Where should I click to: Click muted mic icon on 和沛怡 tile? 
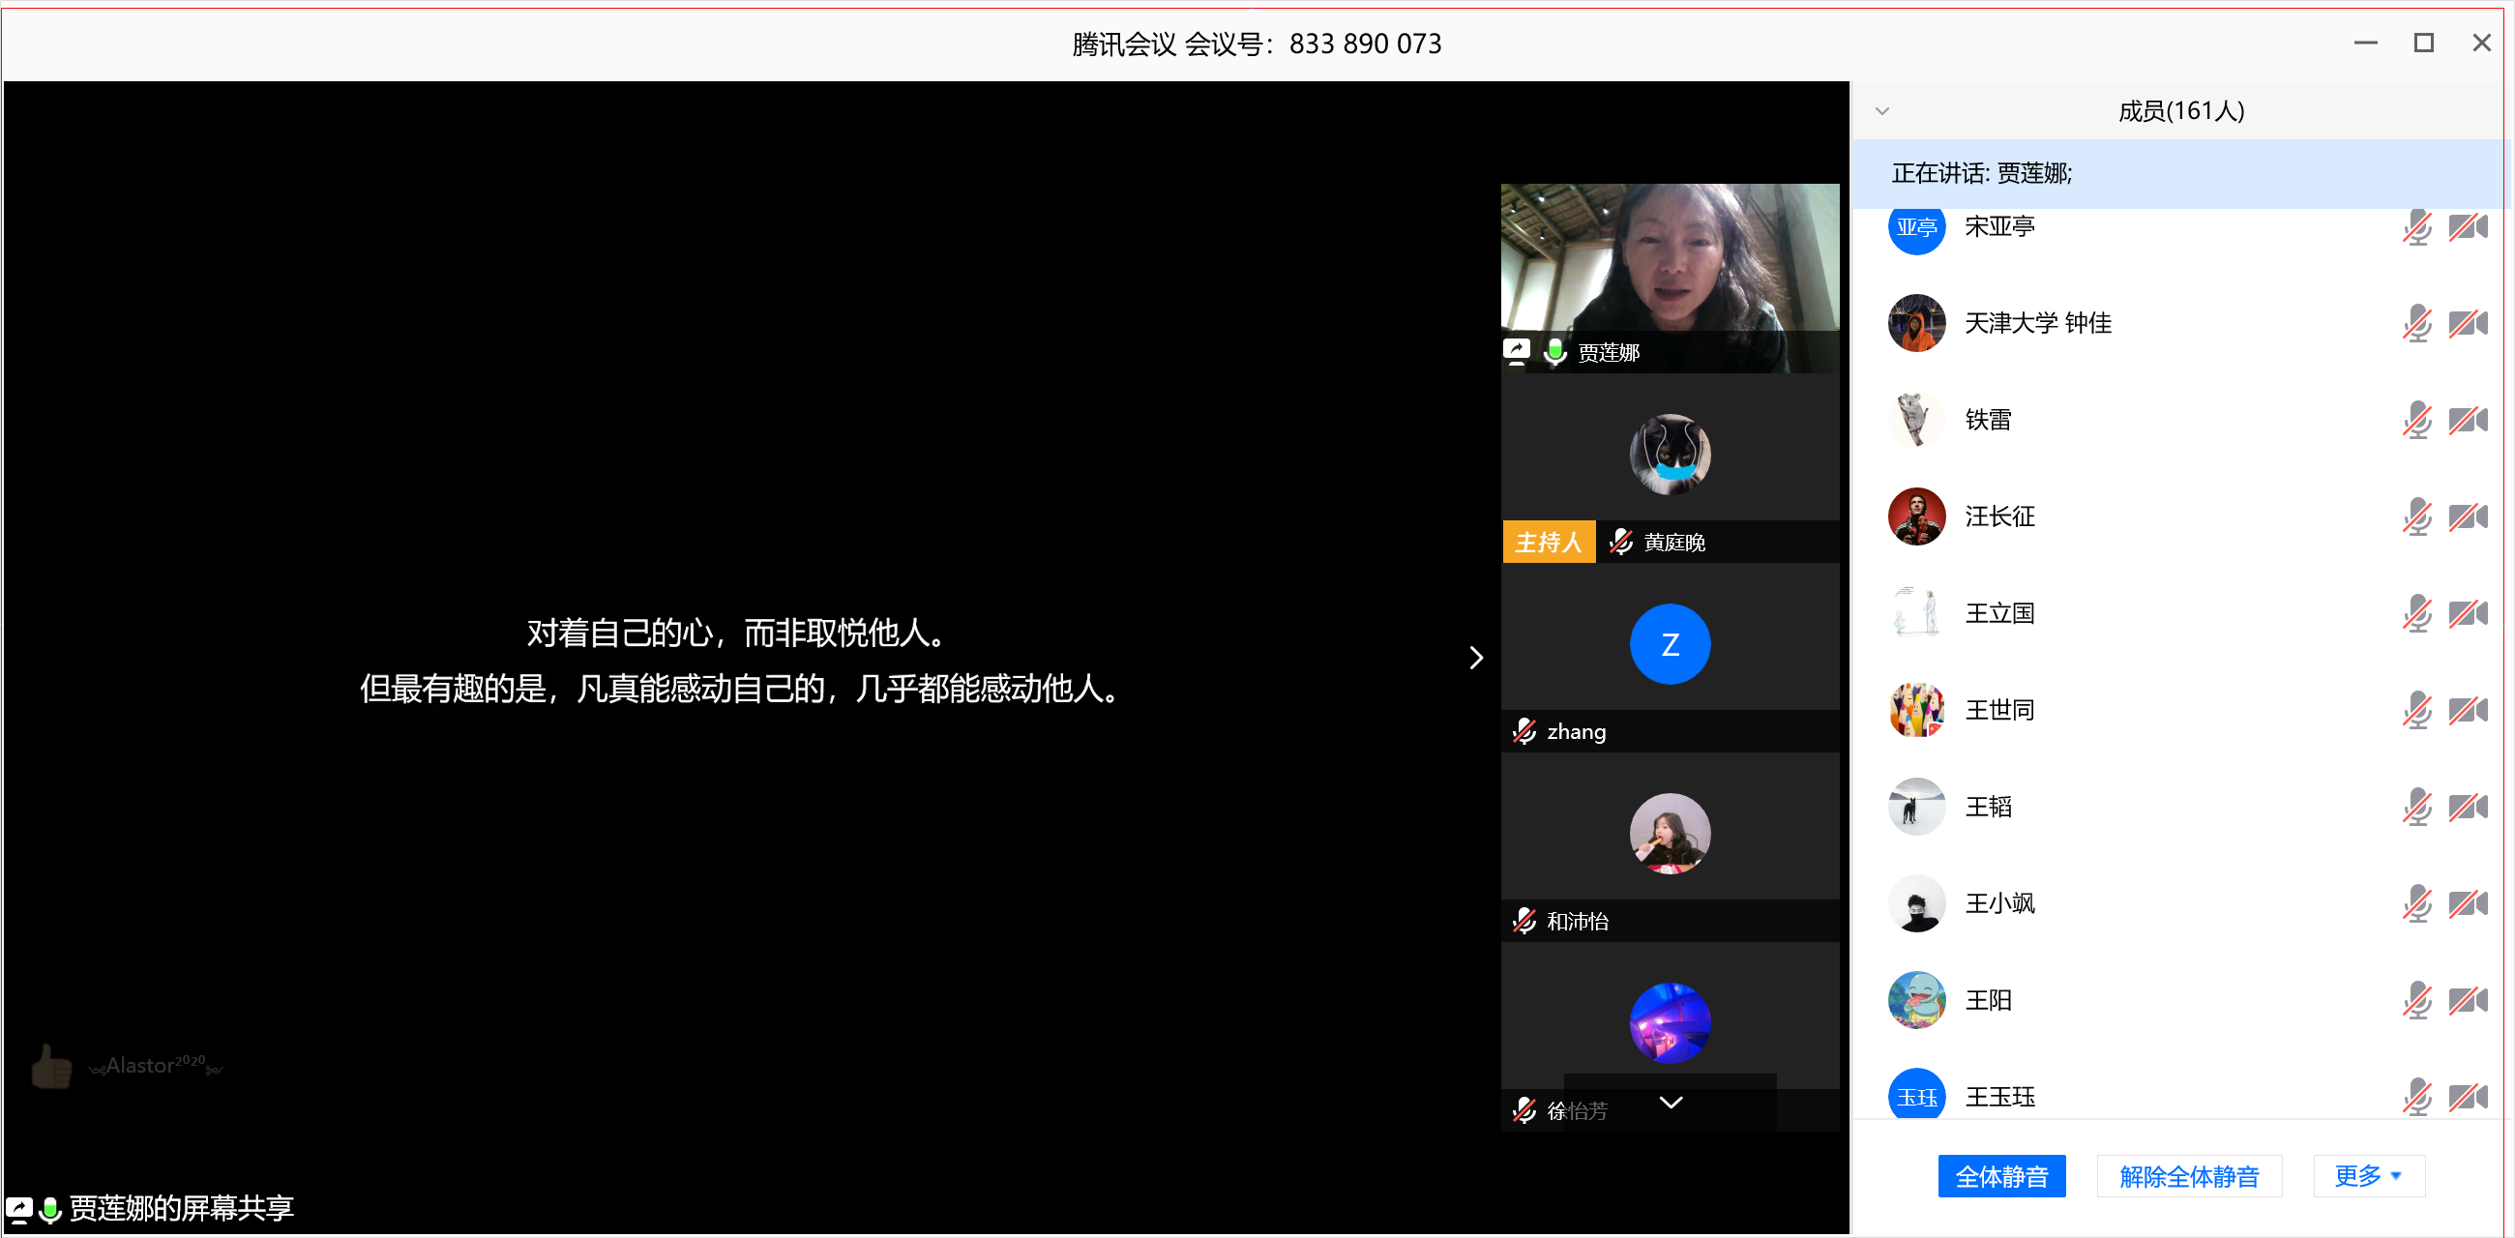tap(1524, 921)
